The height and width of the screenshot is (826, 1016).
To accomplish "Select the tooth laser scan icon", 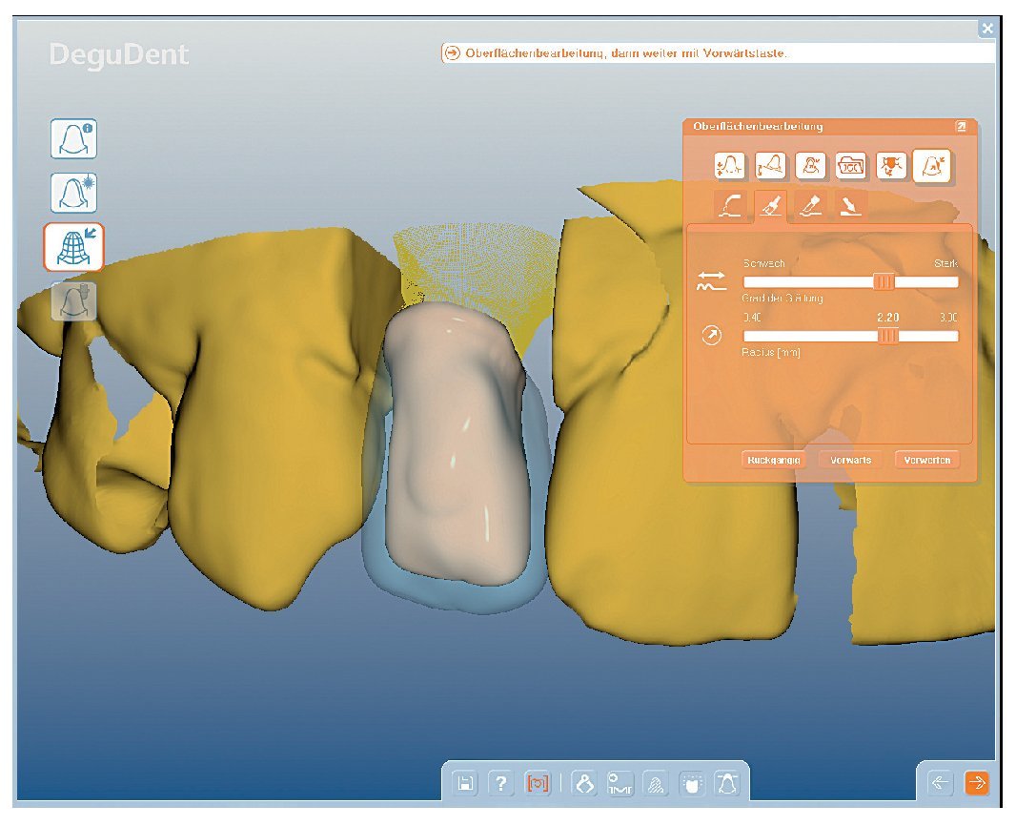I will (73, 194).
